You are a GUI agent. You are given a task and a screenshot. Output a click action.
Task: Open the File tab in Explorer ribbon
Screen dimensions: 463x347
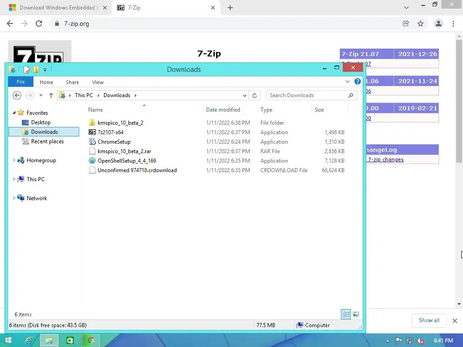point(21,82)
